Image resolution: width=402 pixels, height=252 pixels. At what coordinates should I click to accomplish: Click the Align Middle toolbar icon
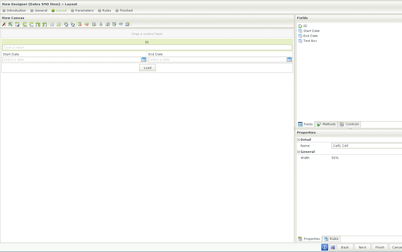click(121, 24)
